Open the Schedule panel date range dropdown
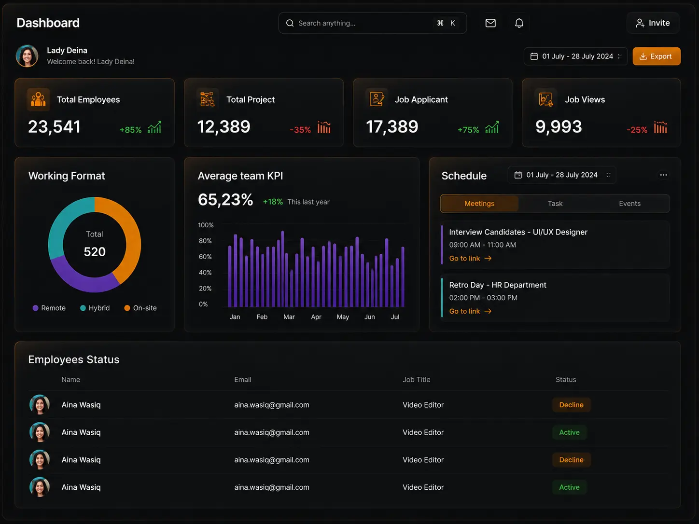Image resolution: width=699 pixels, height=524 pixels. click(x=562, y=175)
